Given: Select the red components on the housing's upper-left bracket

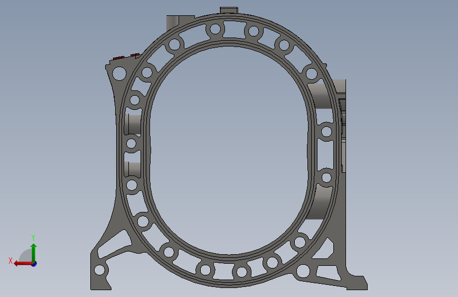Looking at the screenshot, I should 126,57.
